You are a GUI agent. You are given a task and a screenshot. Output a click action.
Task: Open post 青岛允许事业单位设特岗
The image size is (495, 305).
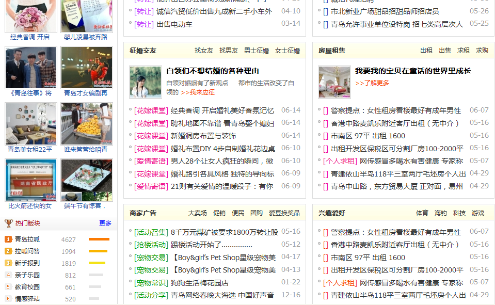pos(397,24)
